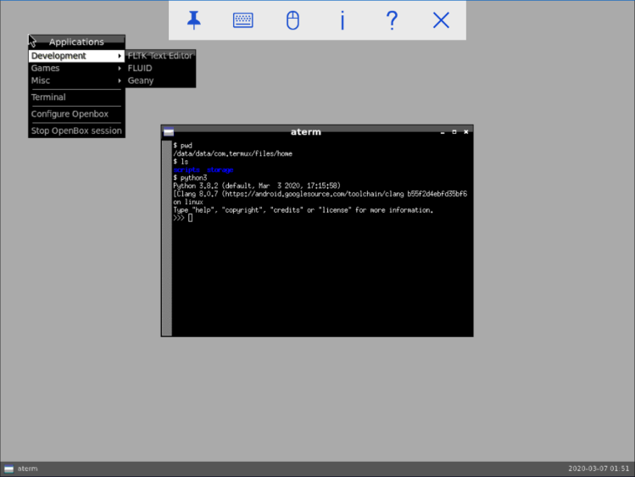This screenshot has width=635, height=477.
Task: Select Terminal in the Applications menu
Action: pos(48,97)
